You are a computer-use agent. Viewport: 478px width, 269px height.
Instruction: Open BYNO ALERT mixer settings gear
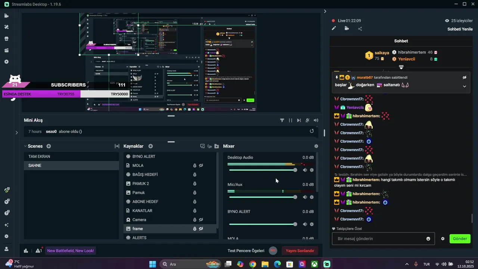312,224
